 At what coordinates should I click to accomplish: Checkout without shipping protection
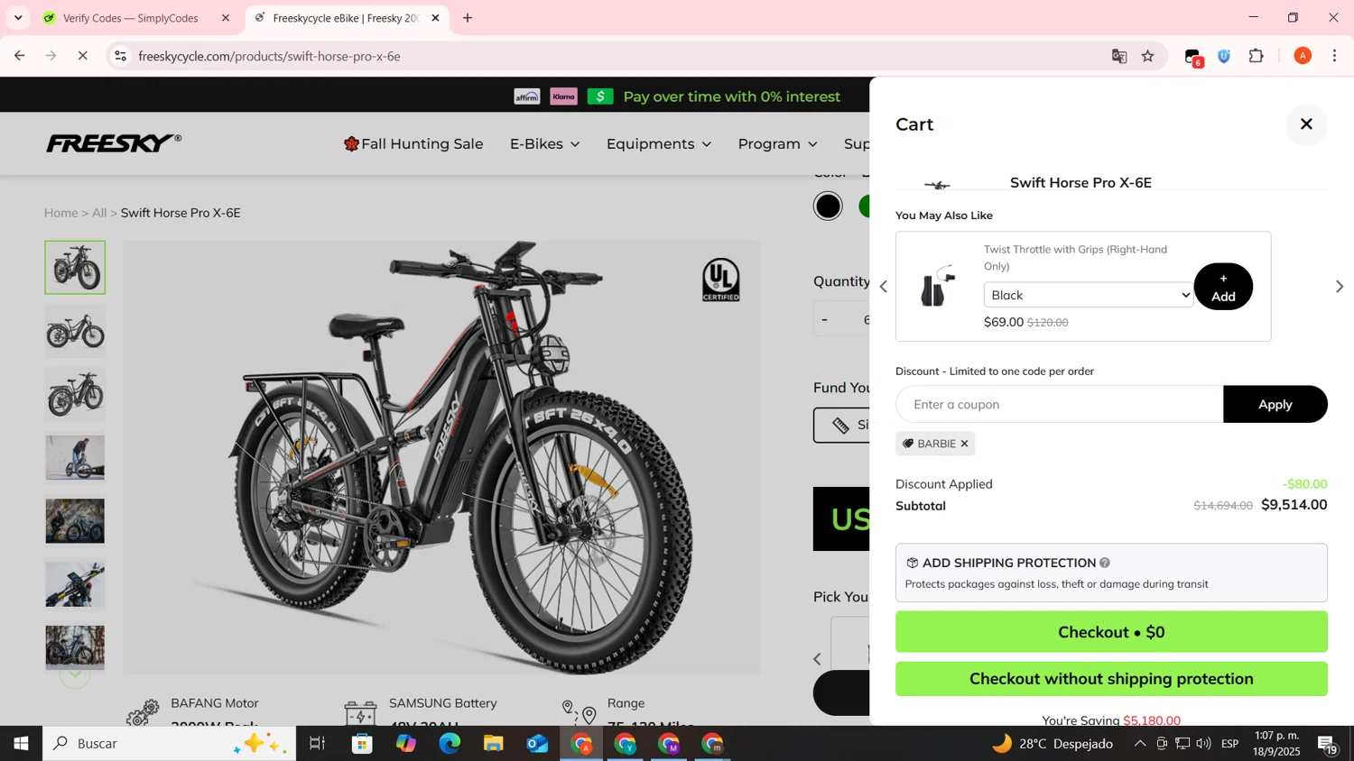click(x=1111, y=679)
